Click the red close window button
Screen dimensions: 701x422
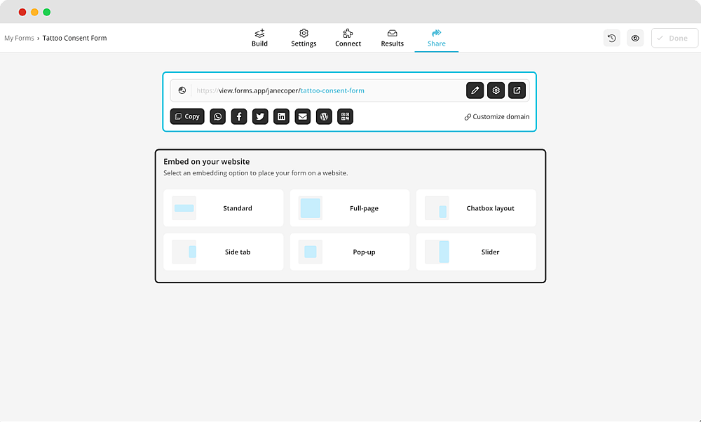coord(22,12)
